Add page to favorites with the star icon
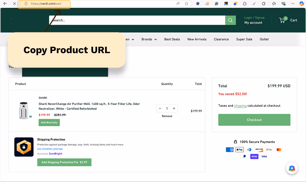Screen dimensions: 306x182 pyautogui.click(x=187, y=4)
